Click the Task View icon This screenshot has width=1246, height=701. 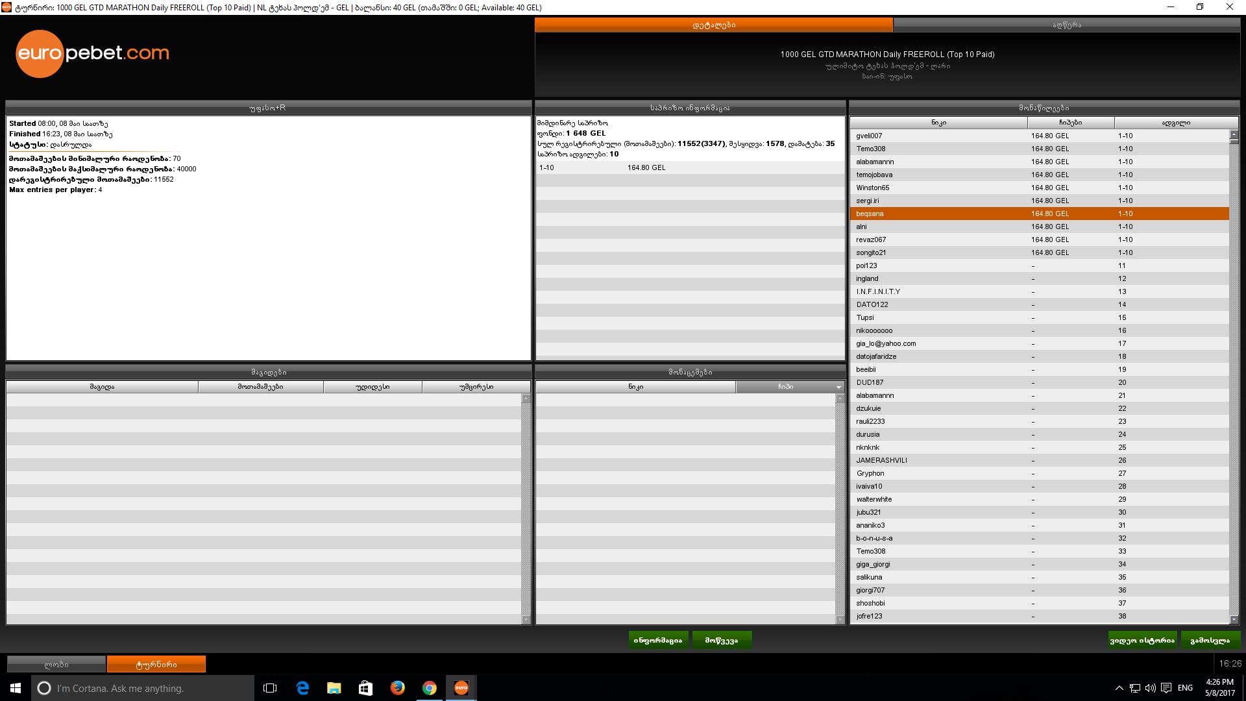click(x=270, y=688)
